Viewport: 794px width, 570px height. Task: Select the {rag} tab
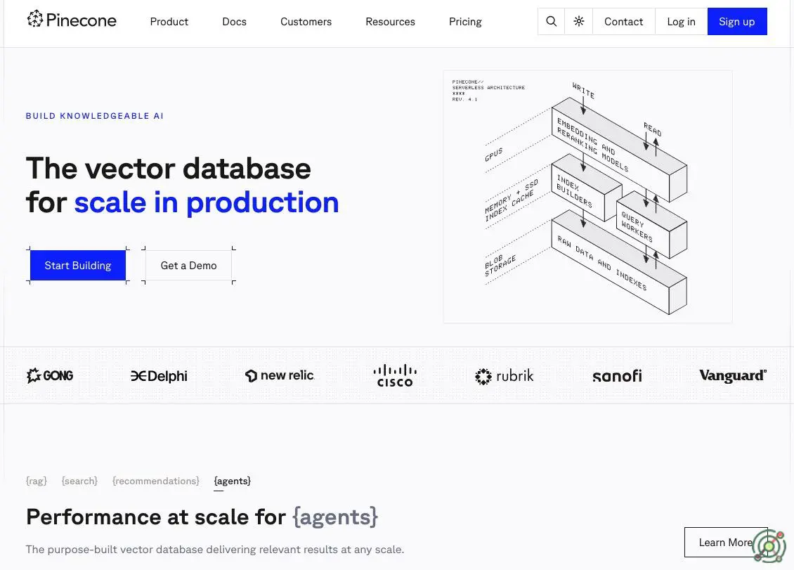37,481
